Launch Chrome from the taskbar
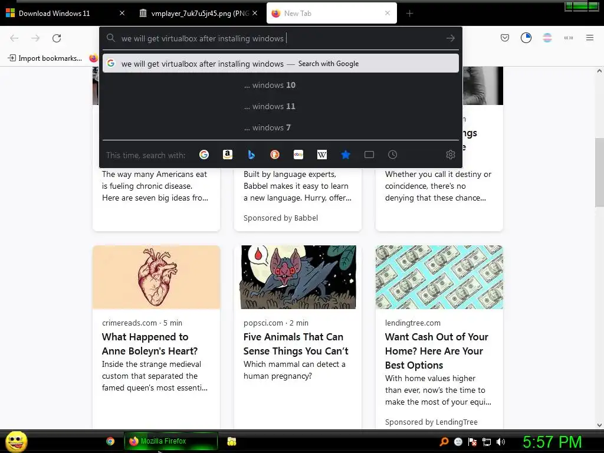The image size is (604, 453). pos(110,441)
